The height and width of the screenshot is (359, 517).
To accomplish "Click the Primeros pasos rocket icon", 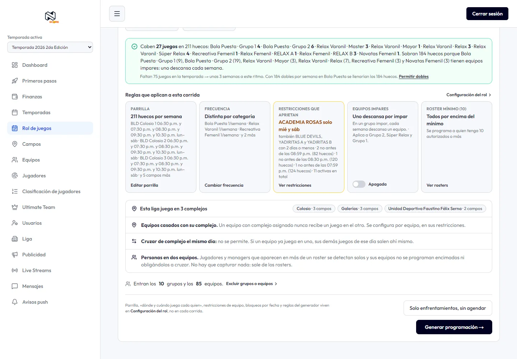I will pos(15,81).
